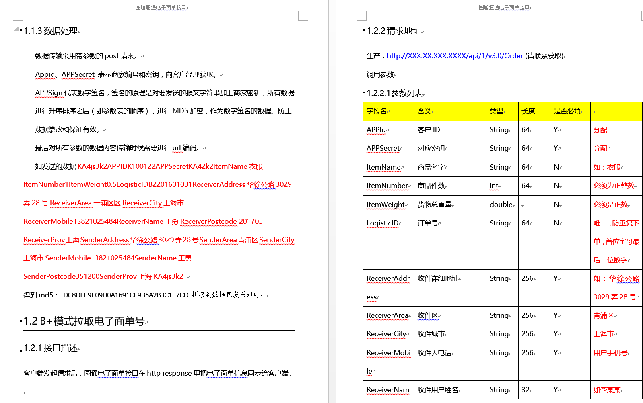Click the left page header '圆通速递电子面单接口'
This screenshot has width=643, height=403.
tap(161, 7)
